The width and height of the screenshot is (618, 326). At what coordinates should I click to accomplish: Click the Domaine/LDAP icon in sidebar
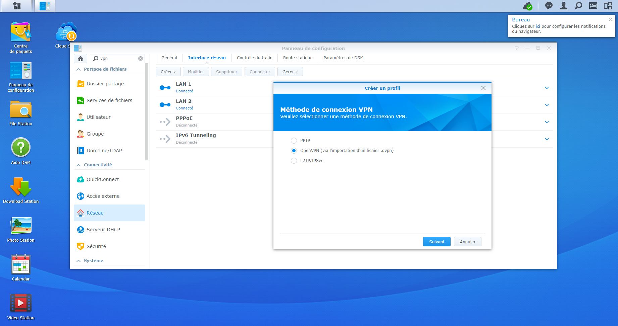81,151
